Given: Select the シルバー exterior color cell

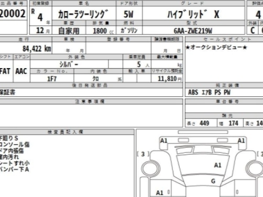Looking at the screenshot, I should pos(69,64).
